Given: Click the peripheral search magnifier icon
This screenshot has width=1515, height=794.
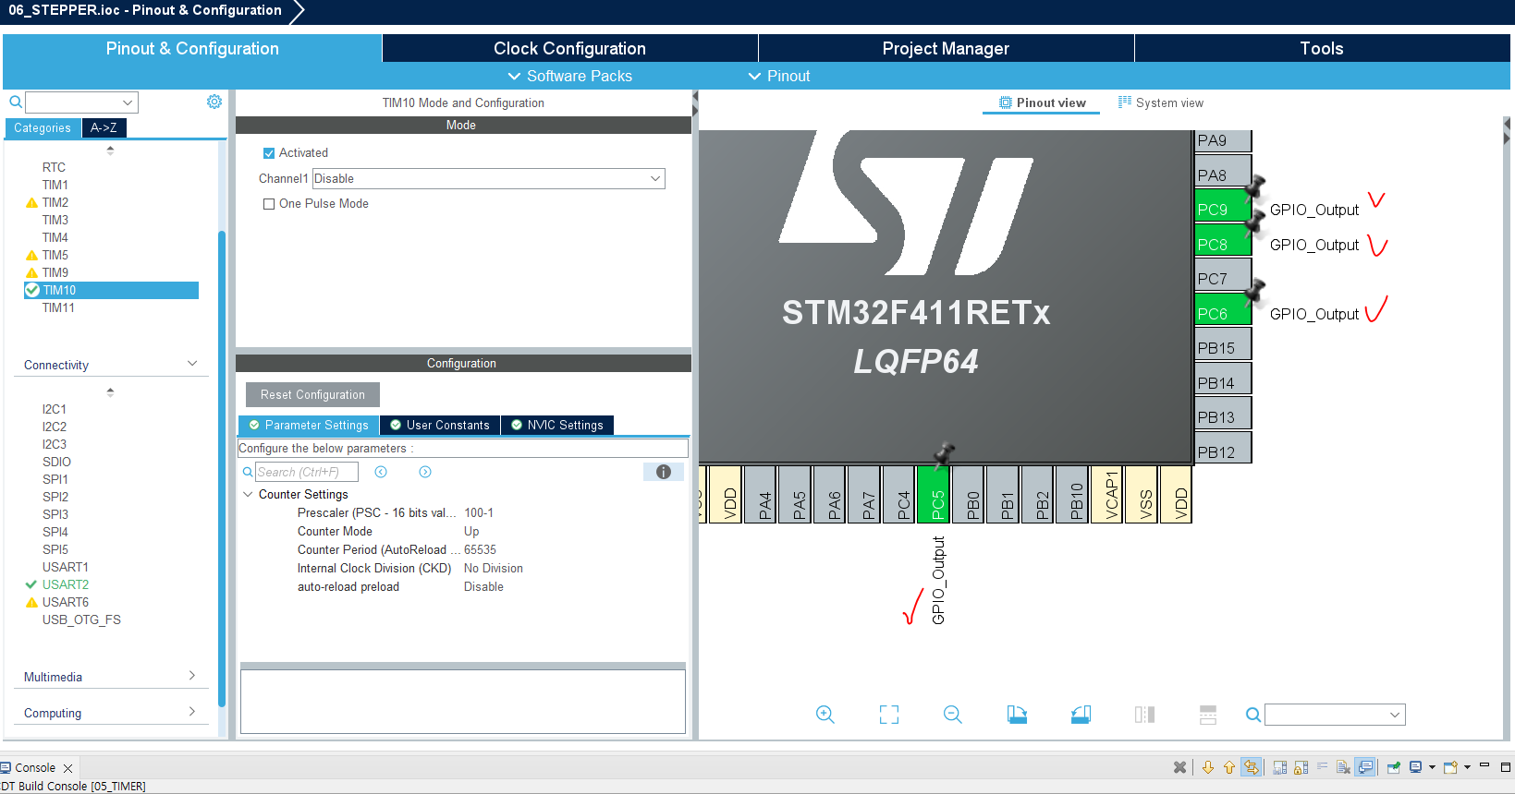Looking at the screenshot, I should 15,102.
